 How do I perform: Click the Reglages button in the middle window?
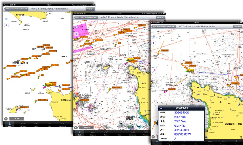(x=160, y=17)
